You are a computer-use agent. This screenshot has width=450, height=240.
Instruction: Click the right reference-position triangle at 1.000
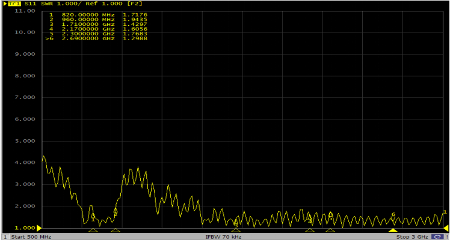(446, 228)
